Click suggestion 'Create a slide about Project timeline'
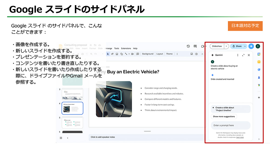Screen dimensions: 270x144 click(231, 109)
